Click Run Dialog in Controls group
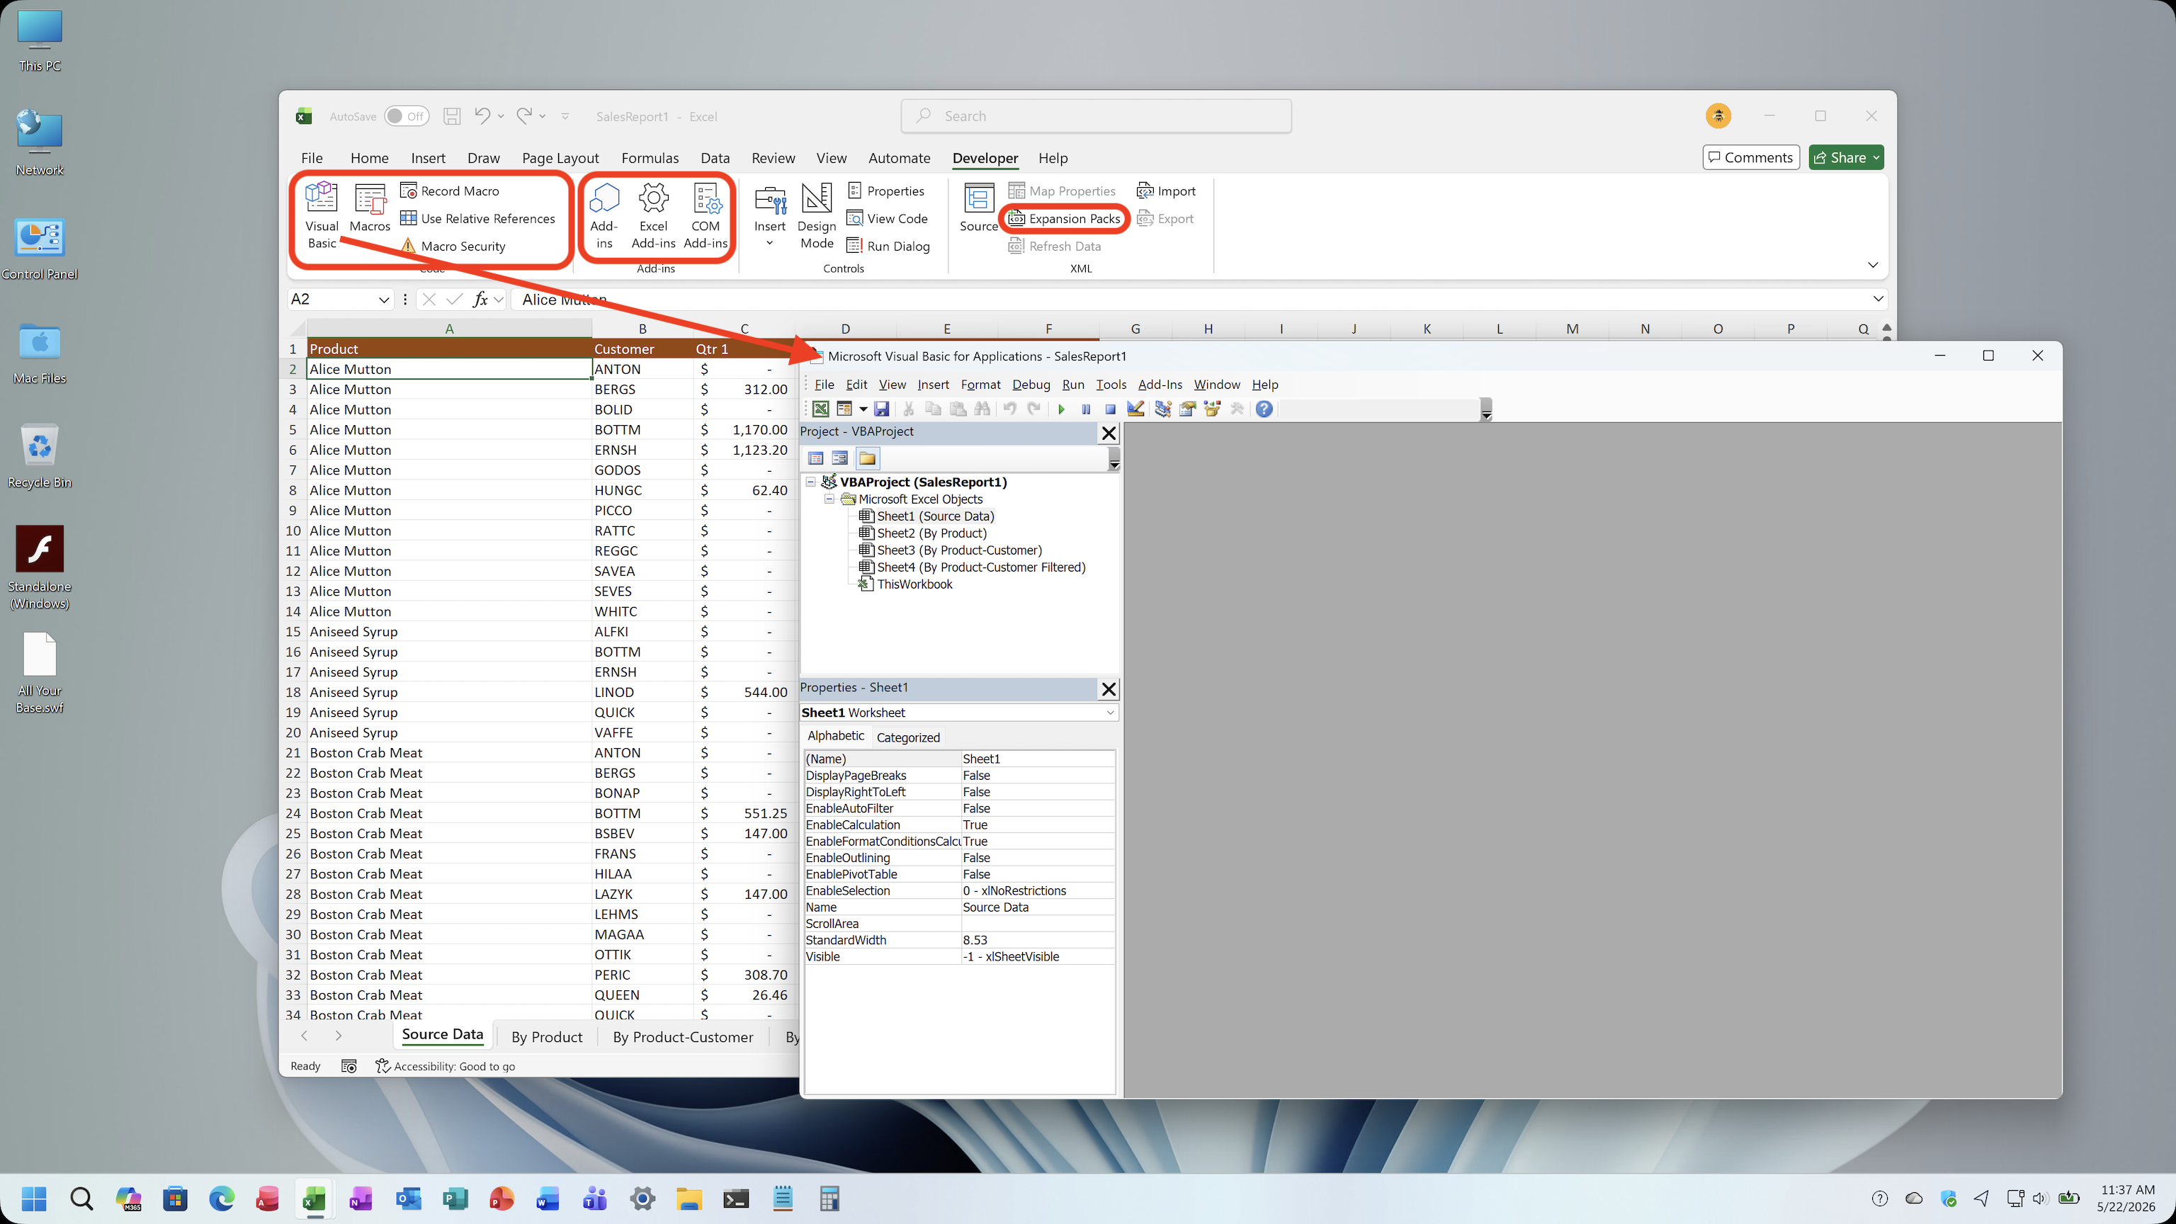Image resolution: width=2176 pixels, height=1224 pixels. (888, 246)
